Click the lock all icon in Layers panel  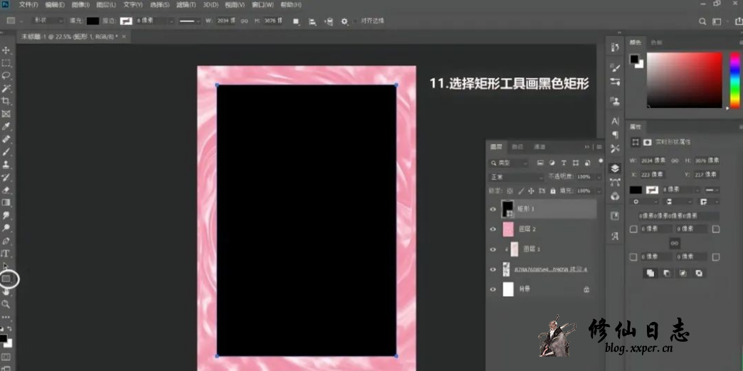[x=553, y=191]
